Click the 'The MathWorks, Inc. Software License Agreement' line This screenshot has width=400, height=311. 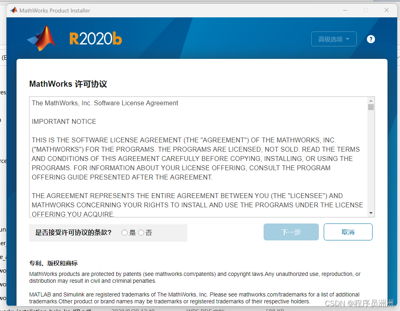pyautogui.click(x=105, y=103)
